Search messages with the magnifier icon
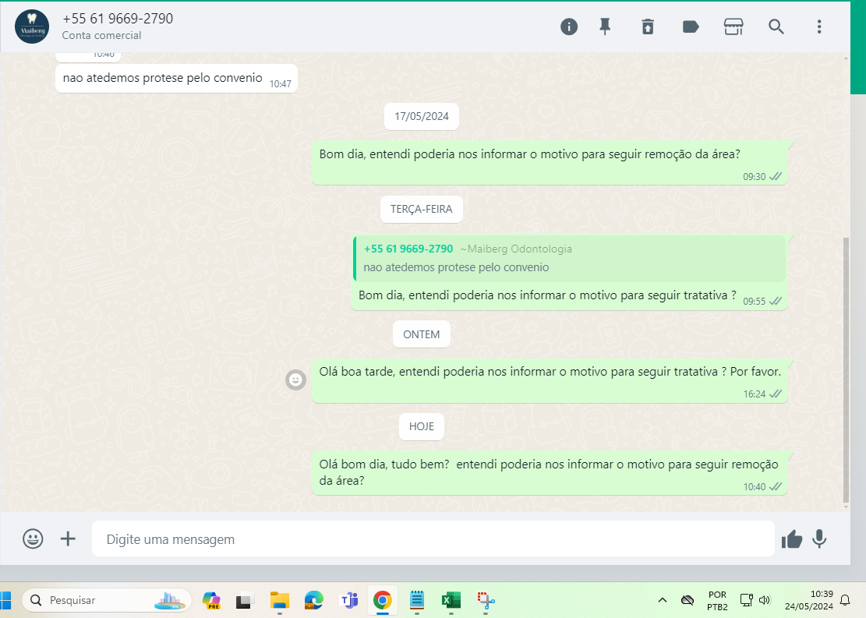 click(x=776, y=26)
